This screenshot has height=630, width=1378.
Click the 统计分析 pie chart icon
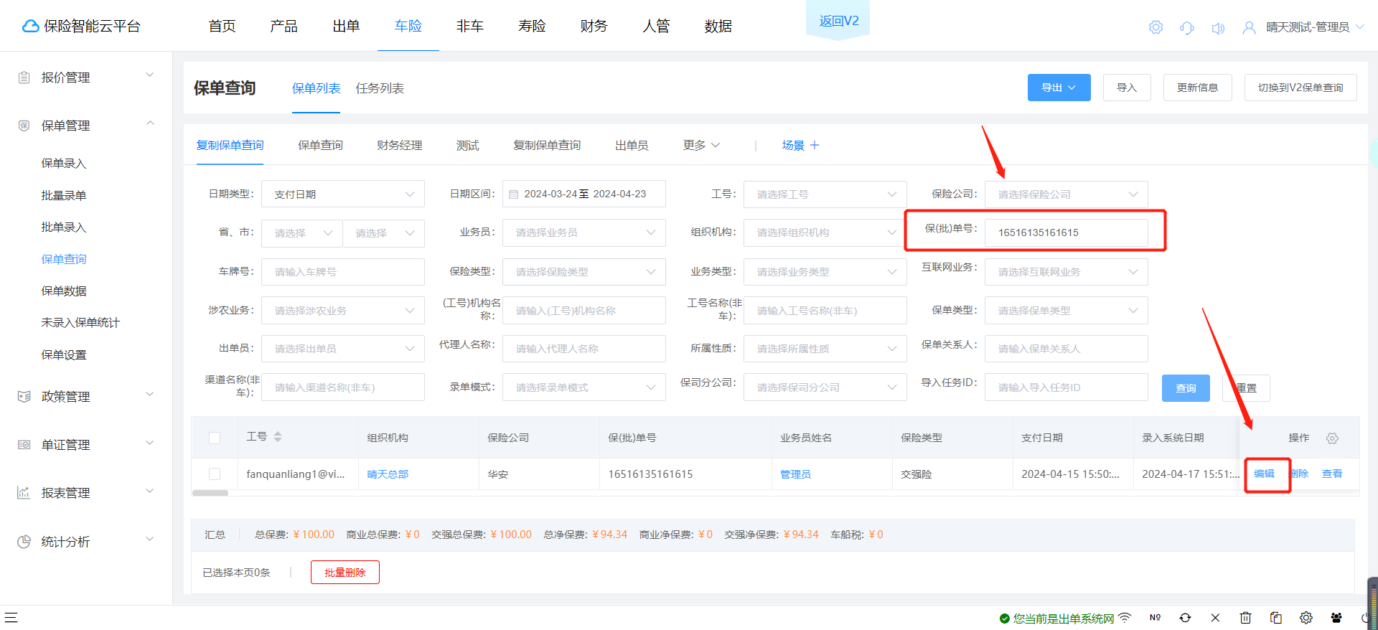(x=24, y=541)
